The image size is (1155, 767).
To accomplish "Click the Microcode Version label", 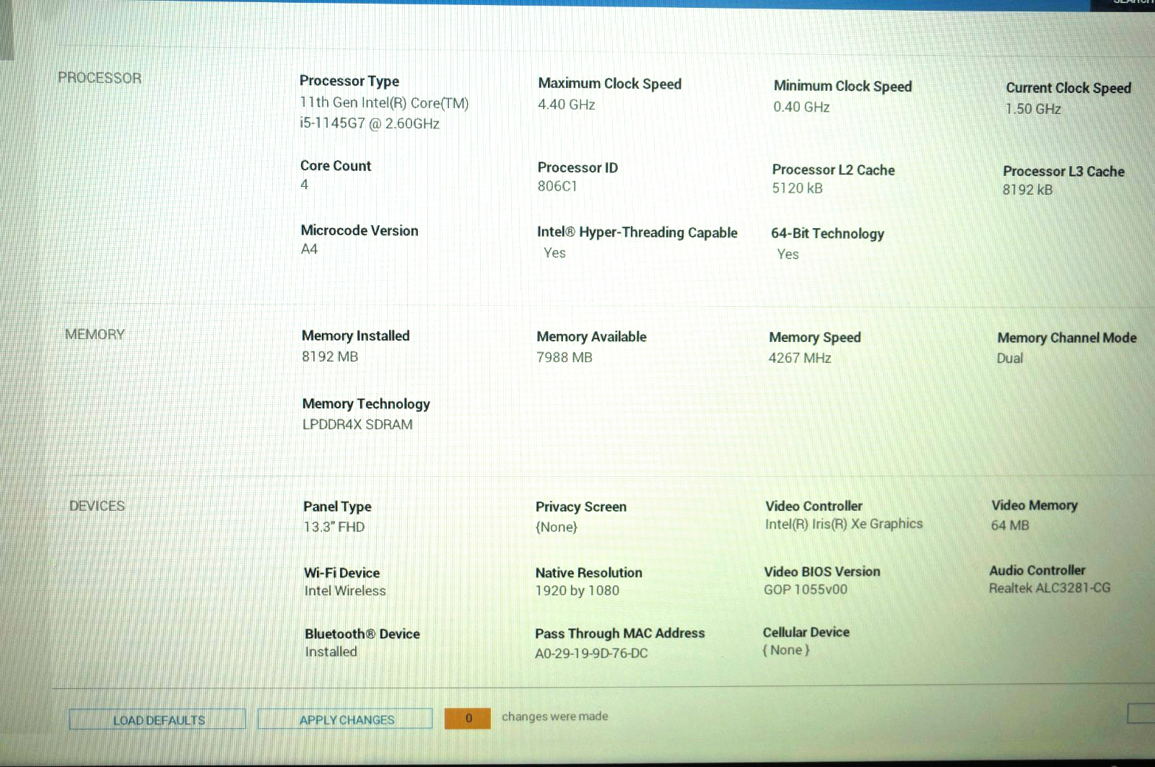I will 359,231.
